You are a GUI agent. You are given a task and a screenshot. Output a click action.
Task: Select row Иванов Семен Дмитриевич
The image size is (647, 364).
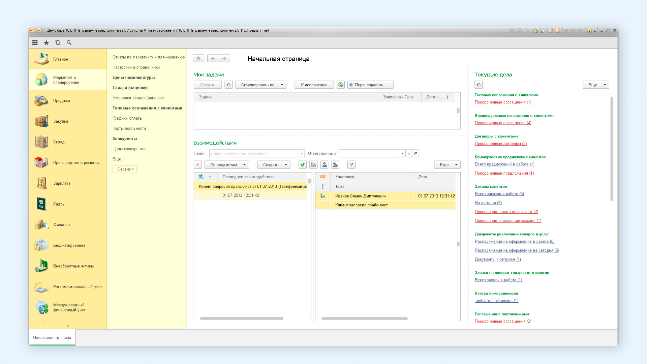click(x=385, y=196)
